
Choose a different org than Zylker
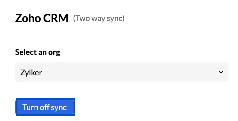click(122, 72)
